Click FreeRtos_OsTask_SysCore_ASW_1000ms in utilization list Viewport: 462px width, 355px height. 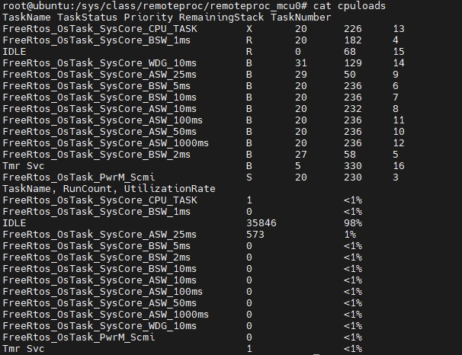pos(106,315)
